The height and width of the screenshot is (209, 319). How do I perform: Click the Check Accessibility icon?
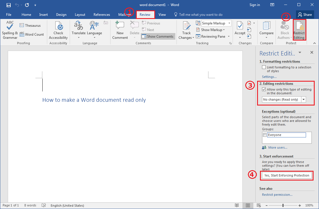click(x=58, y=30)
